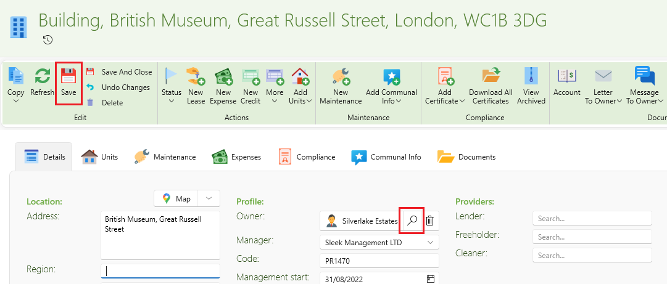Click the Silverlake Estates owner entry

click(x=361, y=221)
